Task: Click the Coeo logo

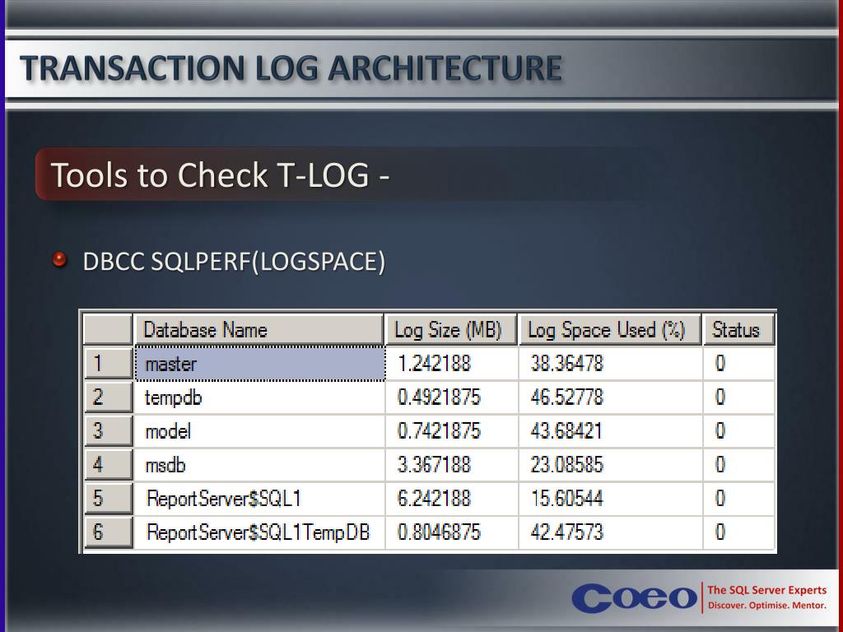Action: (x=634, y=598)
